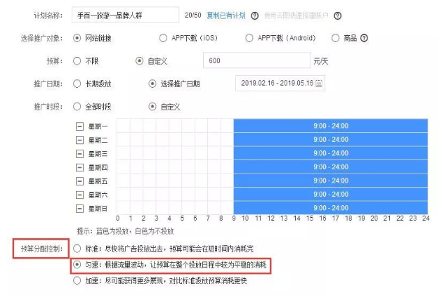
Task: Open calendar icon in date range field
Action: 319,84
